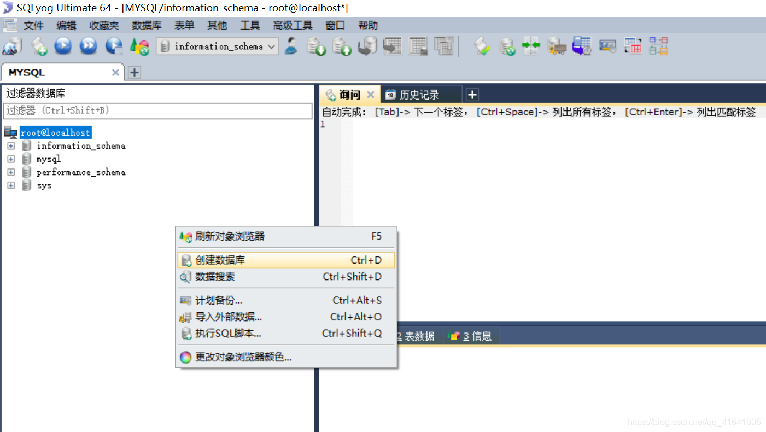Choose 计划备份... from context menu
Screen dimensions: 766x432
click(x=286, y=300)
